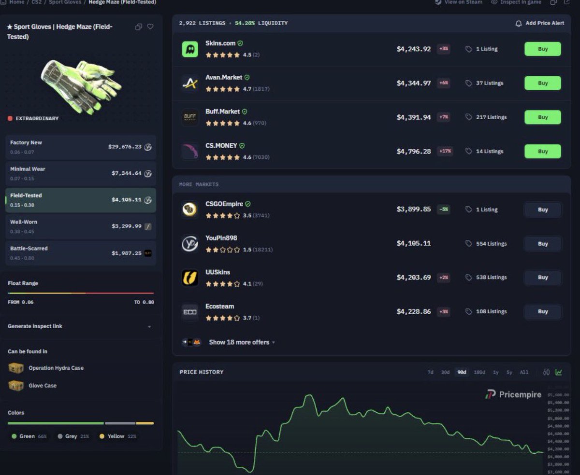580x475 pixels.
Task: Expand Show 18 more offers
Action: tap(242, 342)
